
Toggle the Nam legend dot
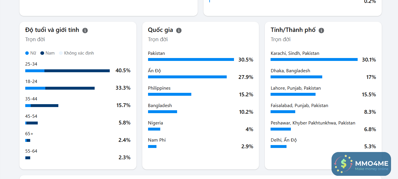pyautogui.click(x=42, y=53)
